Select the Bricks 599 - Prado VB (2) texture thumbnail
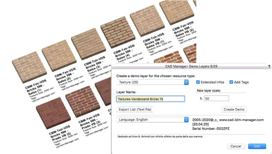Image resolution: width=272 pixels, height=154 pixels. click(54, 113)
